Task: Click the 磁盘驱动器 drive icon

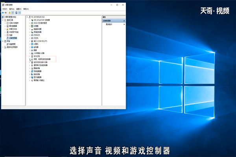Action: (x=32, y=29)
